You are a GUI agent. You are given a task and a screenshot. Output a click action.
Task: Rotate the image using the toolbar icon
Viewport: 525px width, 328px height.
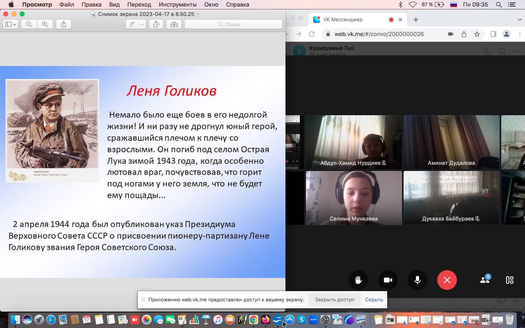pos(156,24)
